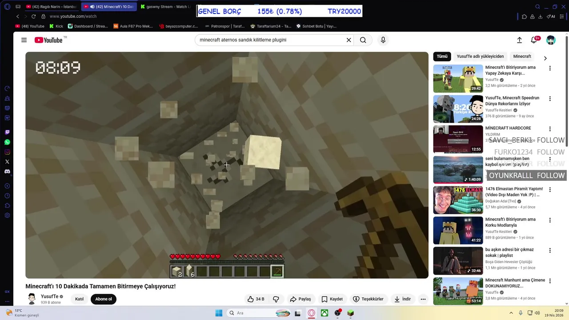Go back with browser back arrow
Viewport: 569px width, 320px height.
[x=18, y=16]
